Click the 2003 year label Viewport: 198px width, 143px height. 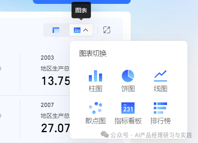47,58
